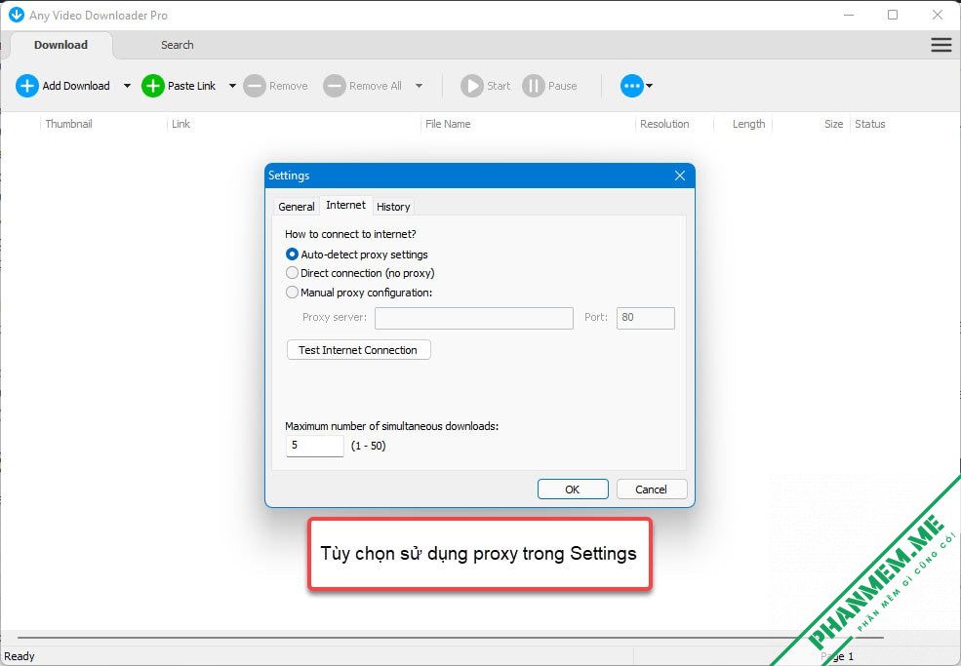The height and width of the screenshot is (666, 961).
Task: Click the blue Add Download plus icon
Action: coord(27,86)
